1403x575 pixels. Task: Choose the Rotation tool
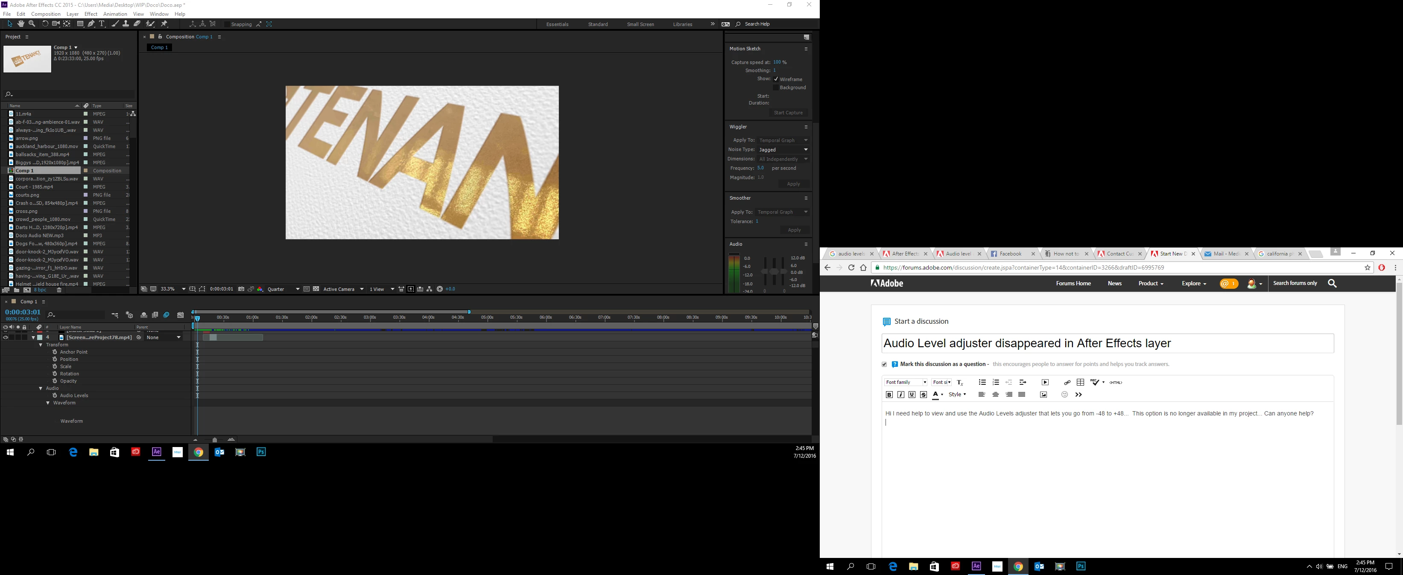tap(45, 24)
